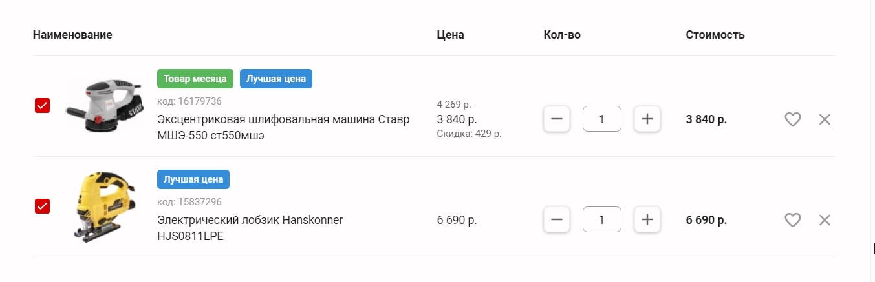Open Эксцентриковая шлифовальная машина Ставр product link
Screen dimensions: 875x282
pyautogui.click(x=283, y=128)
